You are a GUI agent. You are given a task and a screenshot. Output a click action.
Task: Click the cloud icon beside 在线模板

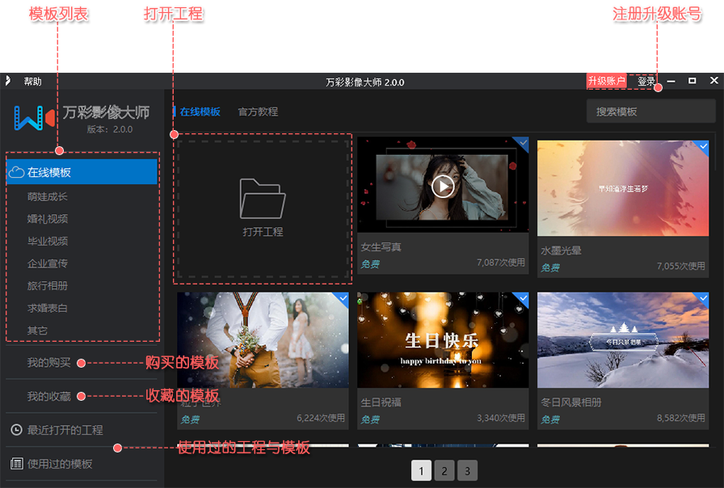point(15,172)
